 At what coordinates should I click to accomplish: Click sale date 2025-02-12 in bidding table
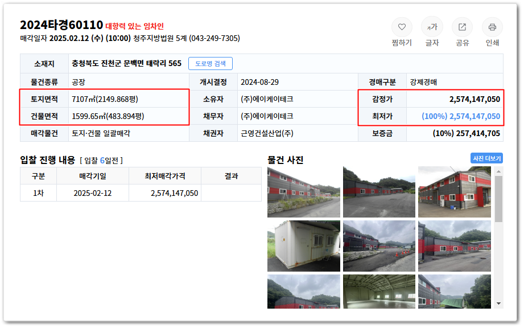tap(93, 193)
